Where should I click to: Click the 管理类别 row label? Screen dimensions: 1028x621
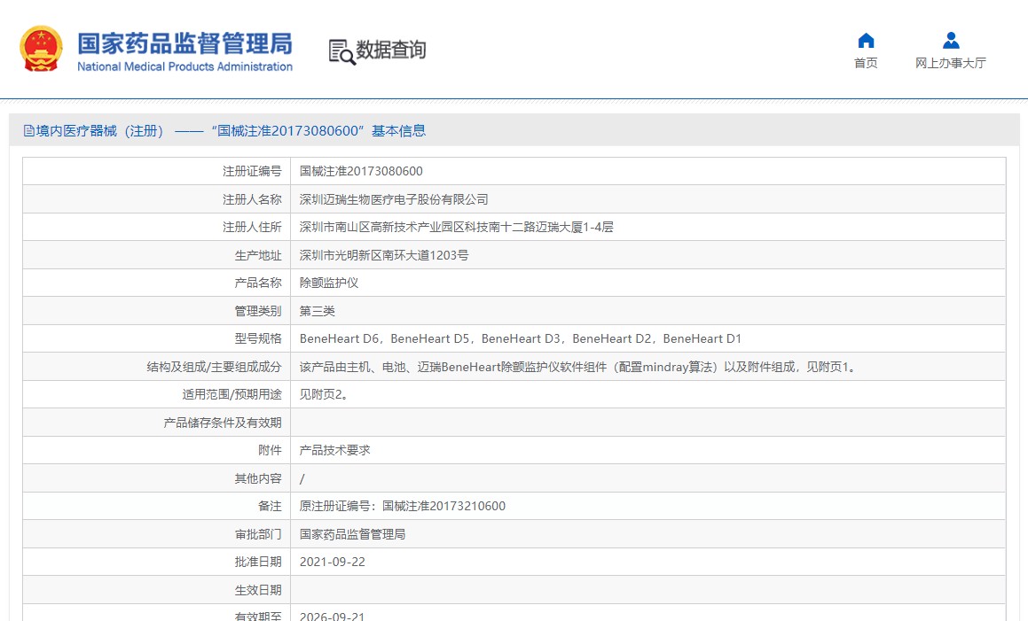point(258,310)
